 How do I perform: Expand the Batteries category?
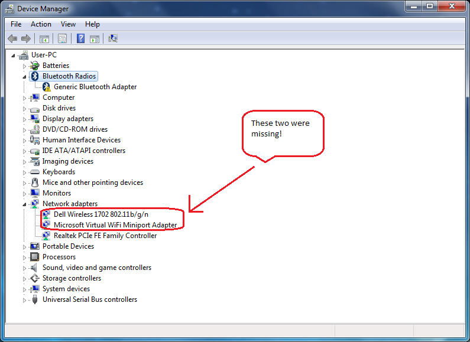pyautogui.click(x=24, y=66)
